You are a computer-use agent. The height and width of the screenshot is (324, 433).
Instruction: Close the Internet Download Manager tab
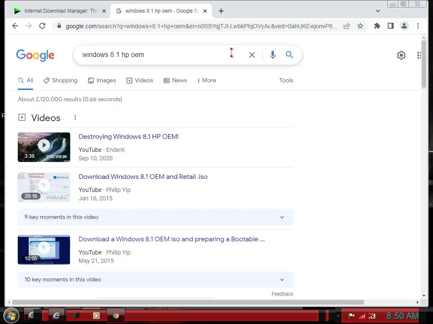[104, 11]
